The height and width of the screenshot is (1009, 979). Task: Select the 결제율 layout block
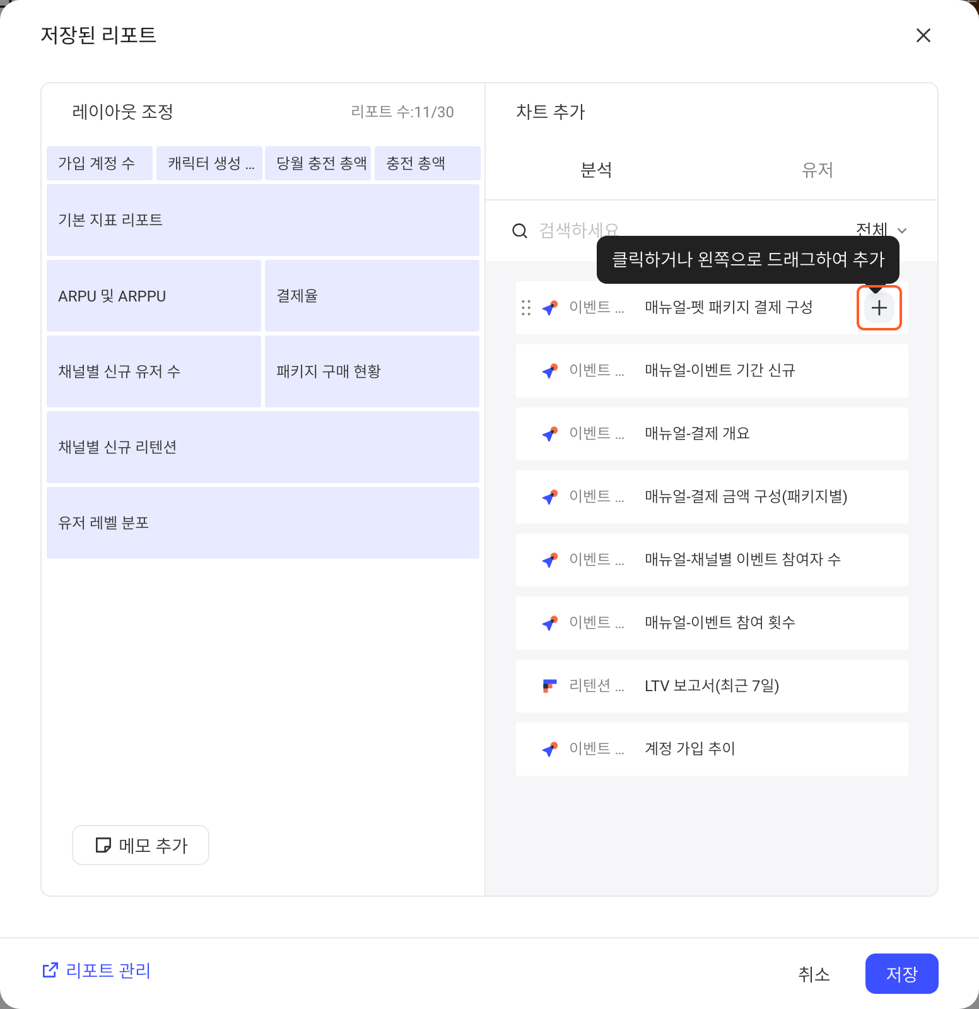pos(372,296)
